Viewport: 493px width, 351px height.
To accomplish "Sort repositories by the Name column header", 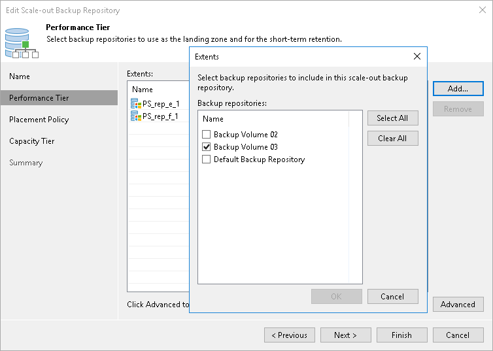I will (213, 119).
